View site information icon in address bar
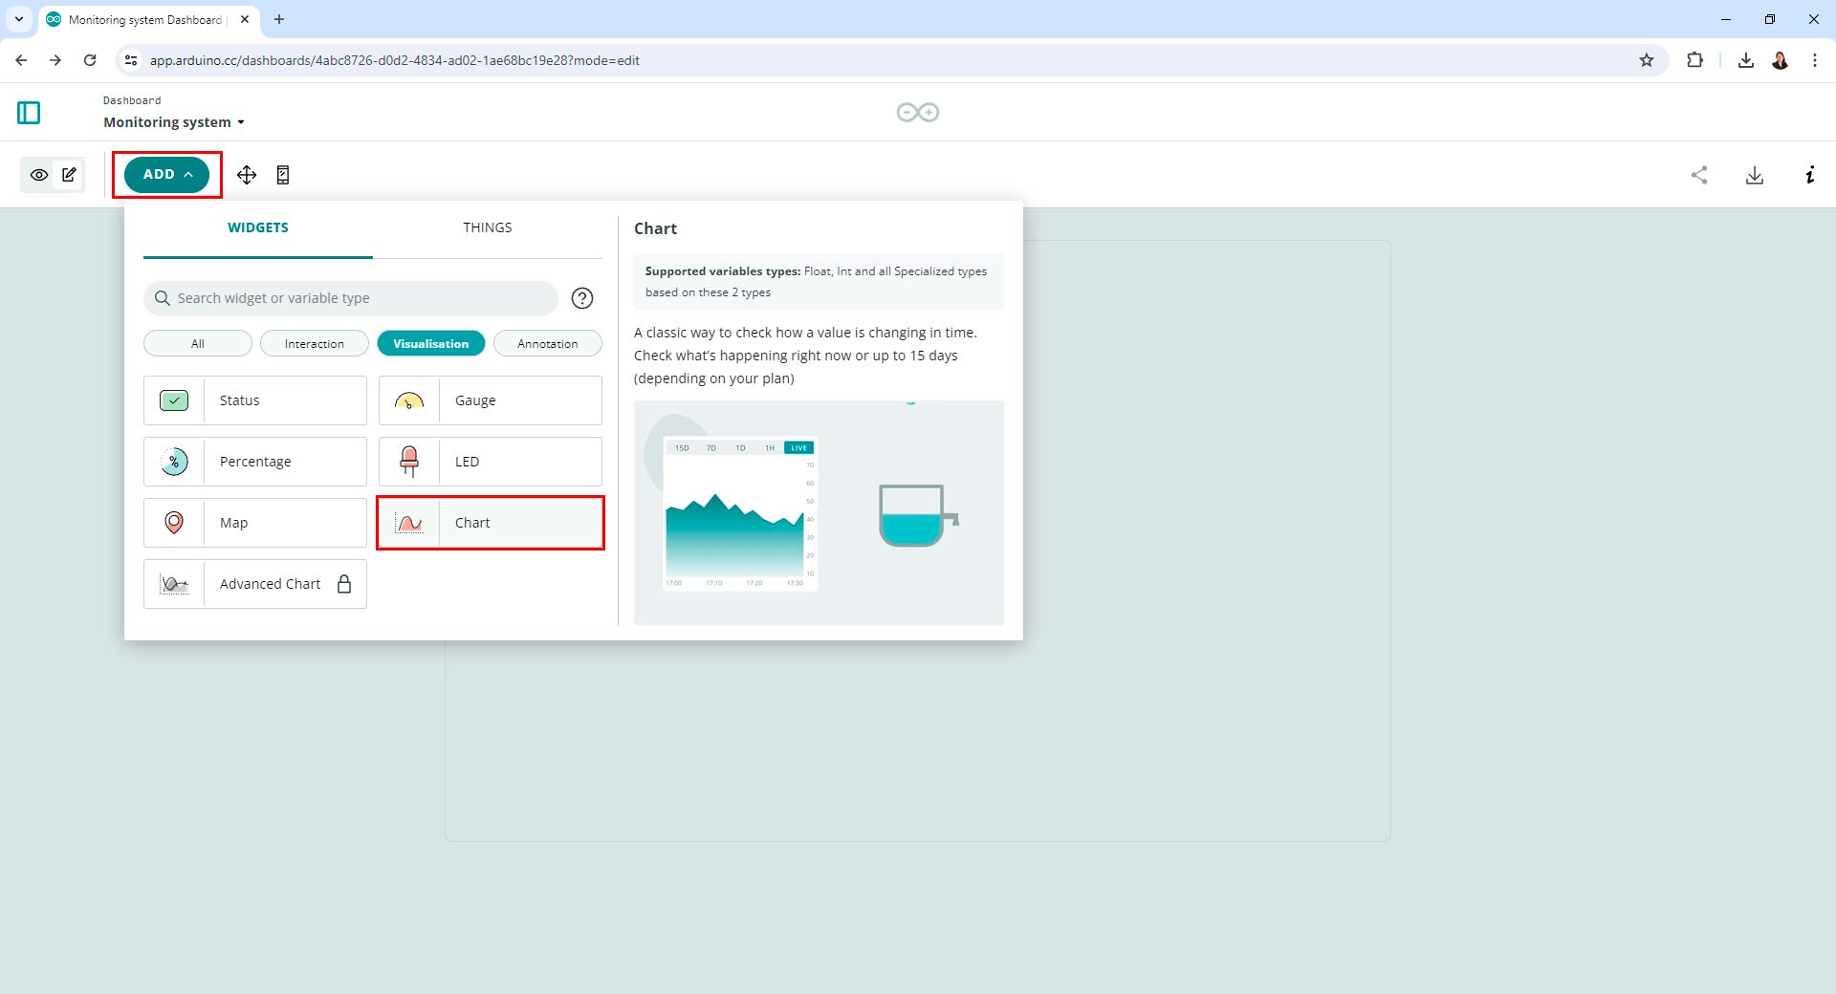This screenshot has width=1836, height=994. (131, 60)
